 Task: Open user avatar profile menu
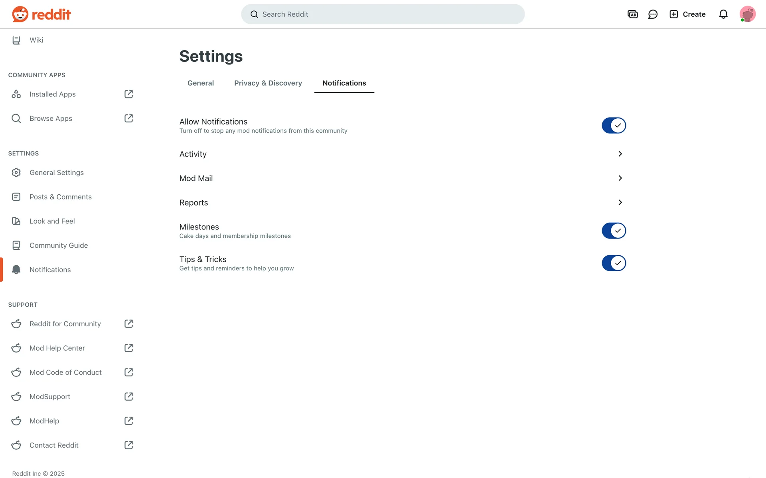pos(747,14)
